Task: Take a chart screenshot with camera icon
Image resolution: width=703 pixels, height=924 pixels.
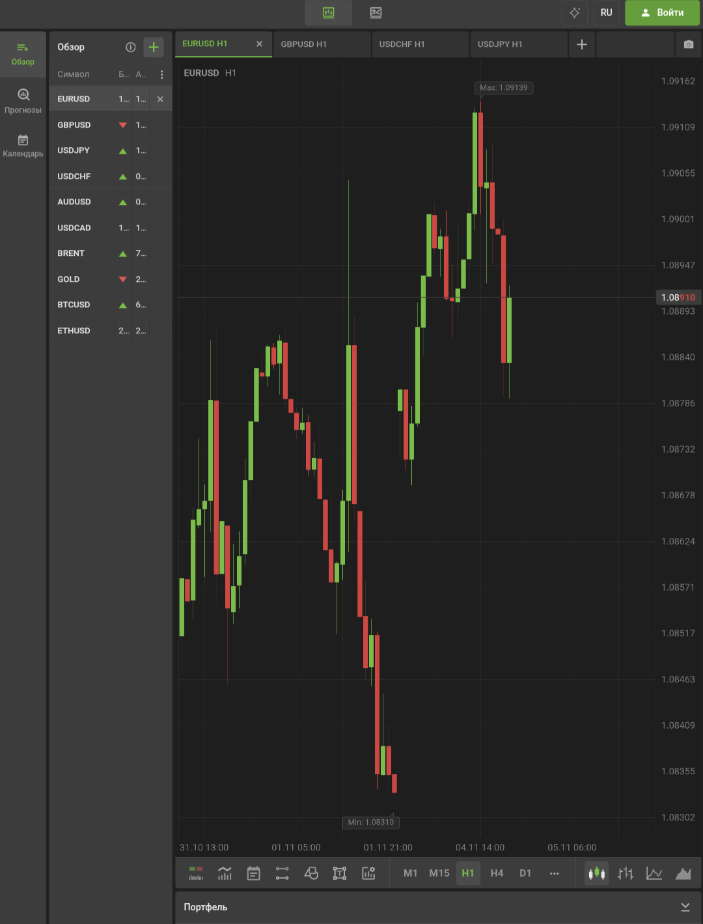Action: click(x=688, y=44)
